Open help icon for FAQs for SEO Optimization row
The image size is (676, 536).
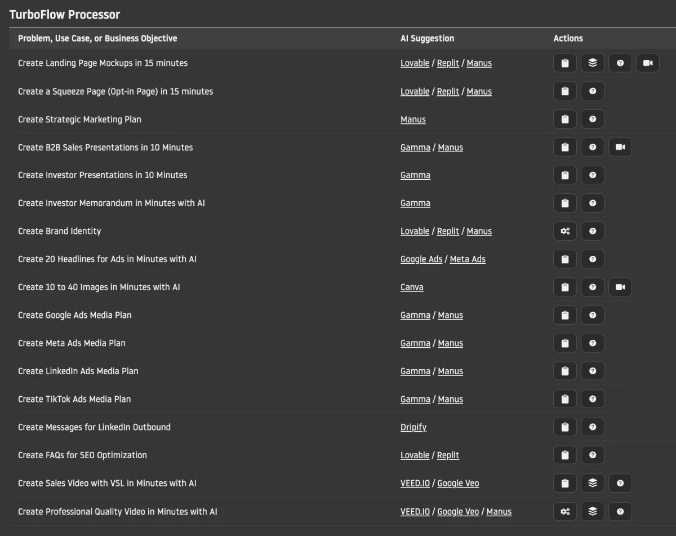point(593,455)
